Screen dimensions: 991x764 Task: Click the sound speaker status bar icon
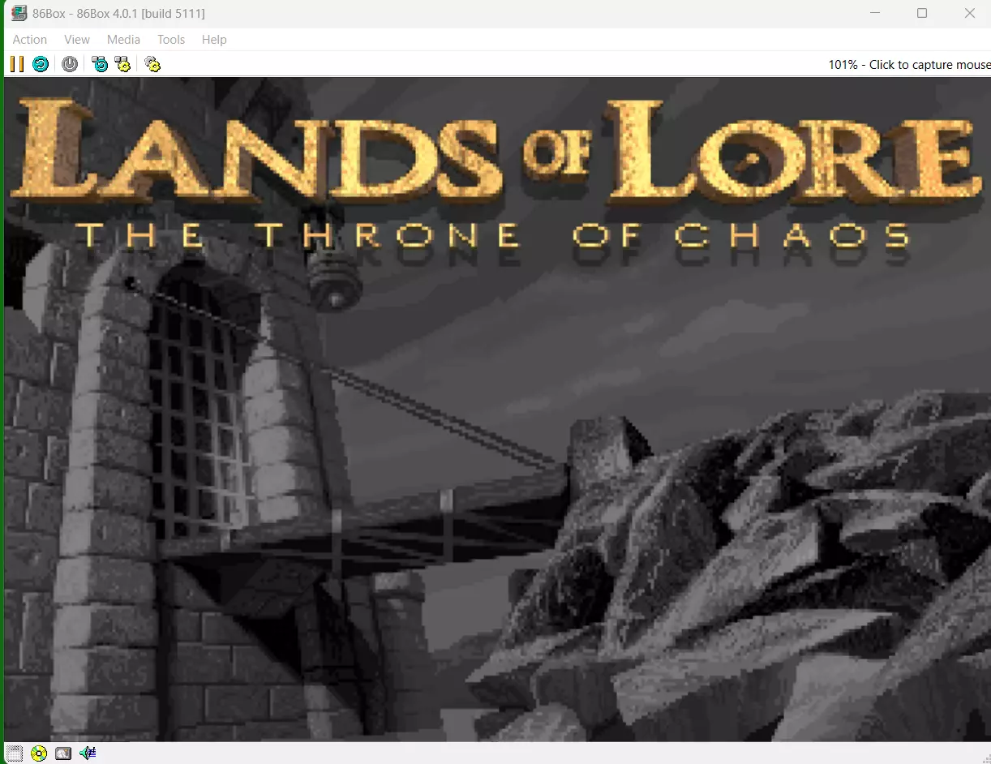(88, 753)
